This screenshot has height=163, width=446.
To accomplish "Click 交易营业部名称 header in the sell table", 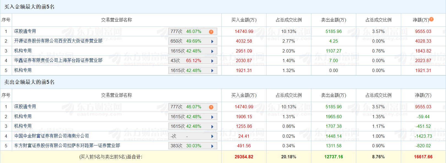I will pyautogui.click(x=116, y=95).
